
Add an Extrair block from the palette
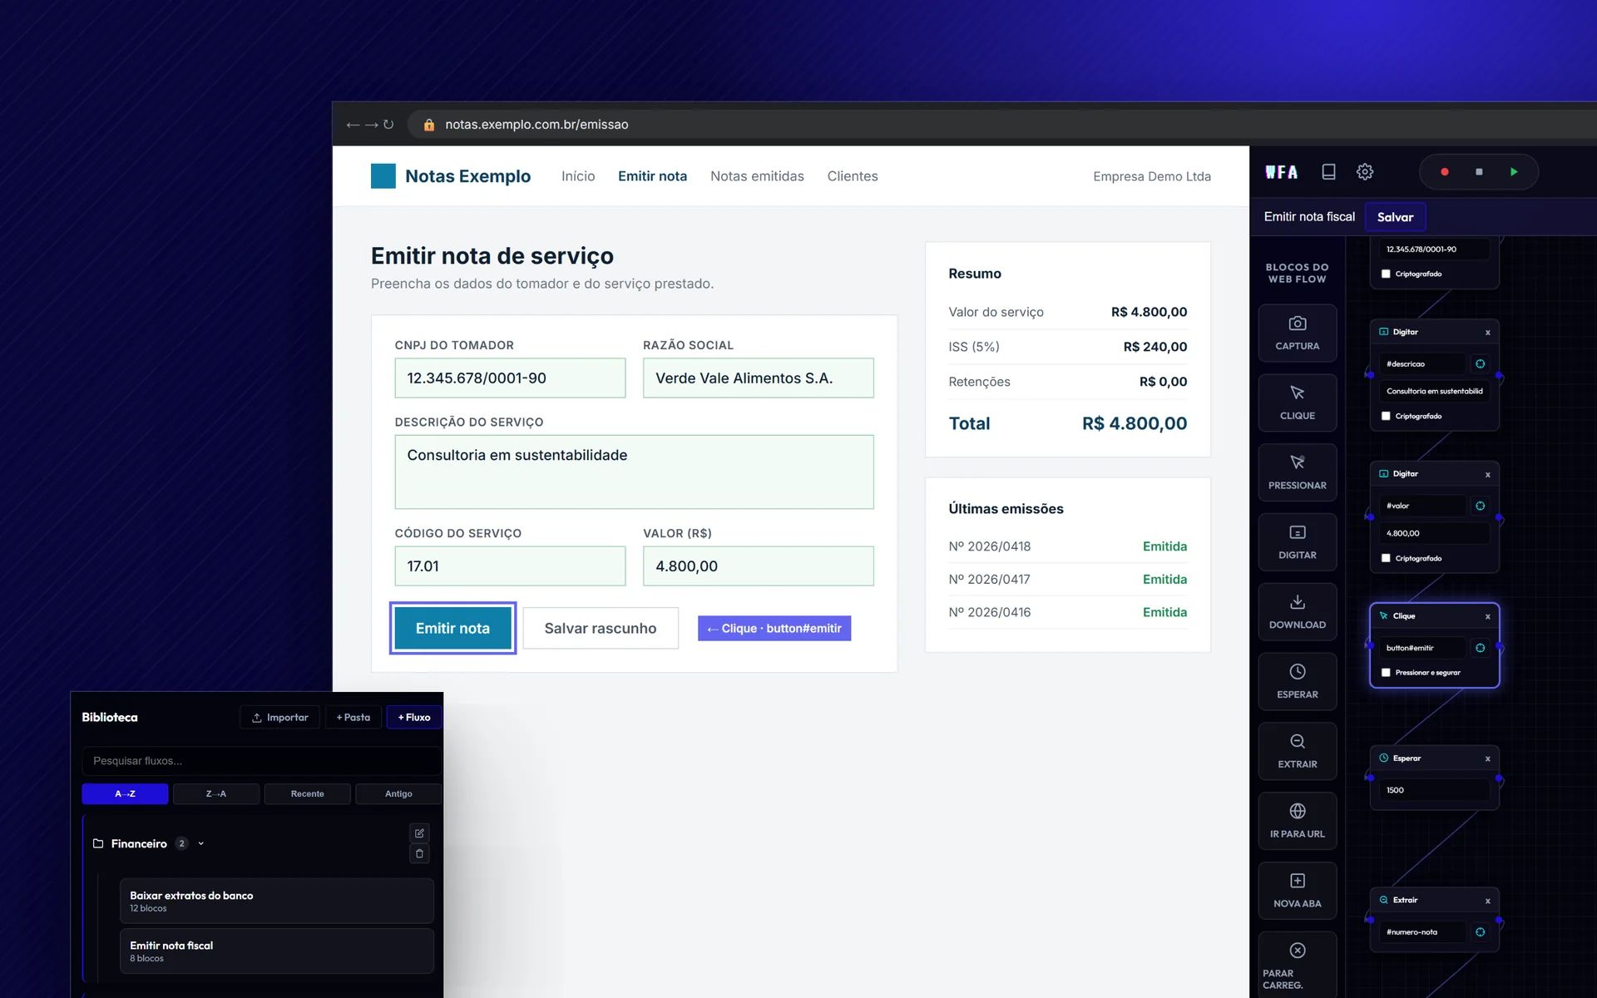click(1297, 751)
